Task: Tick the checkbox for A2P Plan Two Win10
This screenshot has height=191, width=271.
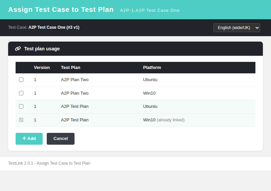Action: click(21, 93)
